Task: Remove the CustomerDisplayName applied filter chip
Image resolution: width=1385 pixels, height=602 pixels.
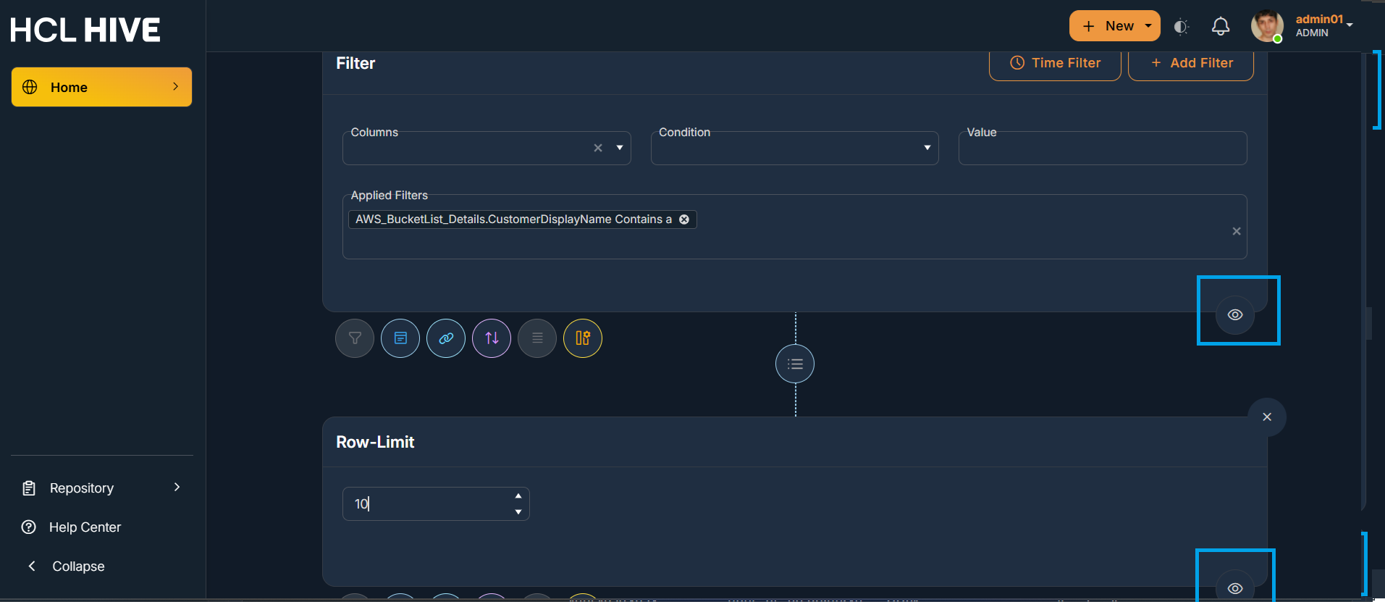Action: [x=684, y=220]
